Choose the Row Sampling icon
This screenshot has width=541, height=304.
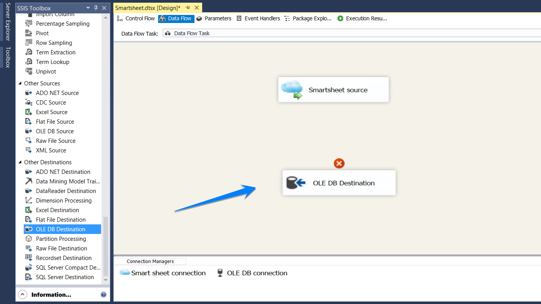(29, 42)
